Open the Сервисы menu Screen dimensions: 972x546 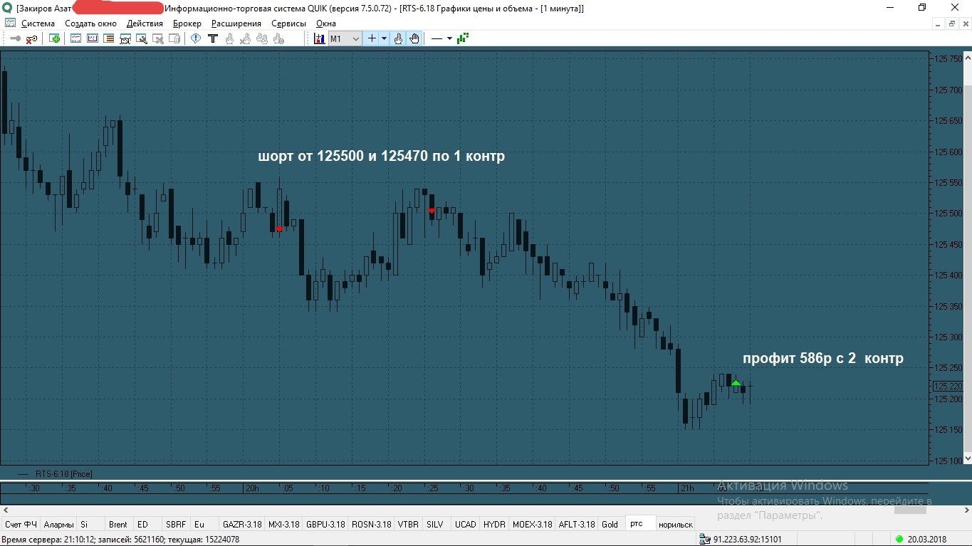click(288, 23)
